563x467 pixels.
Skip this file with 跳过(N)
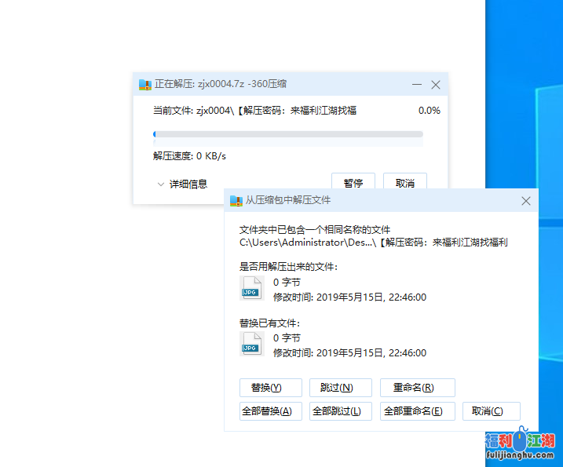331,388
